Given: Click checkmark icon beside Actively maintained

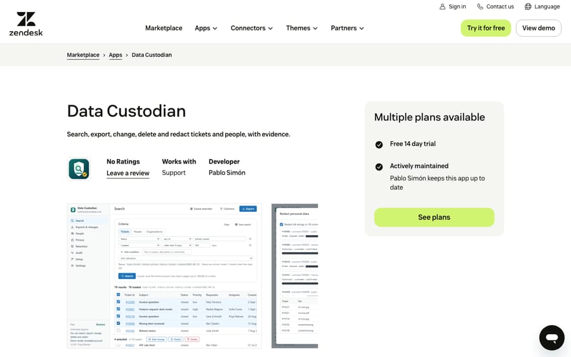Looking at the screenshot, I should [379, 167].
